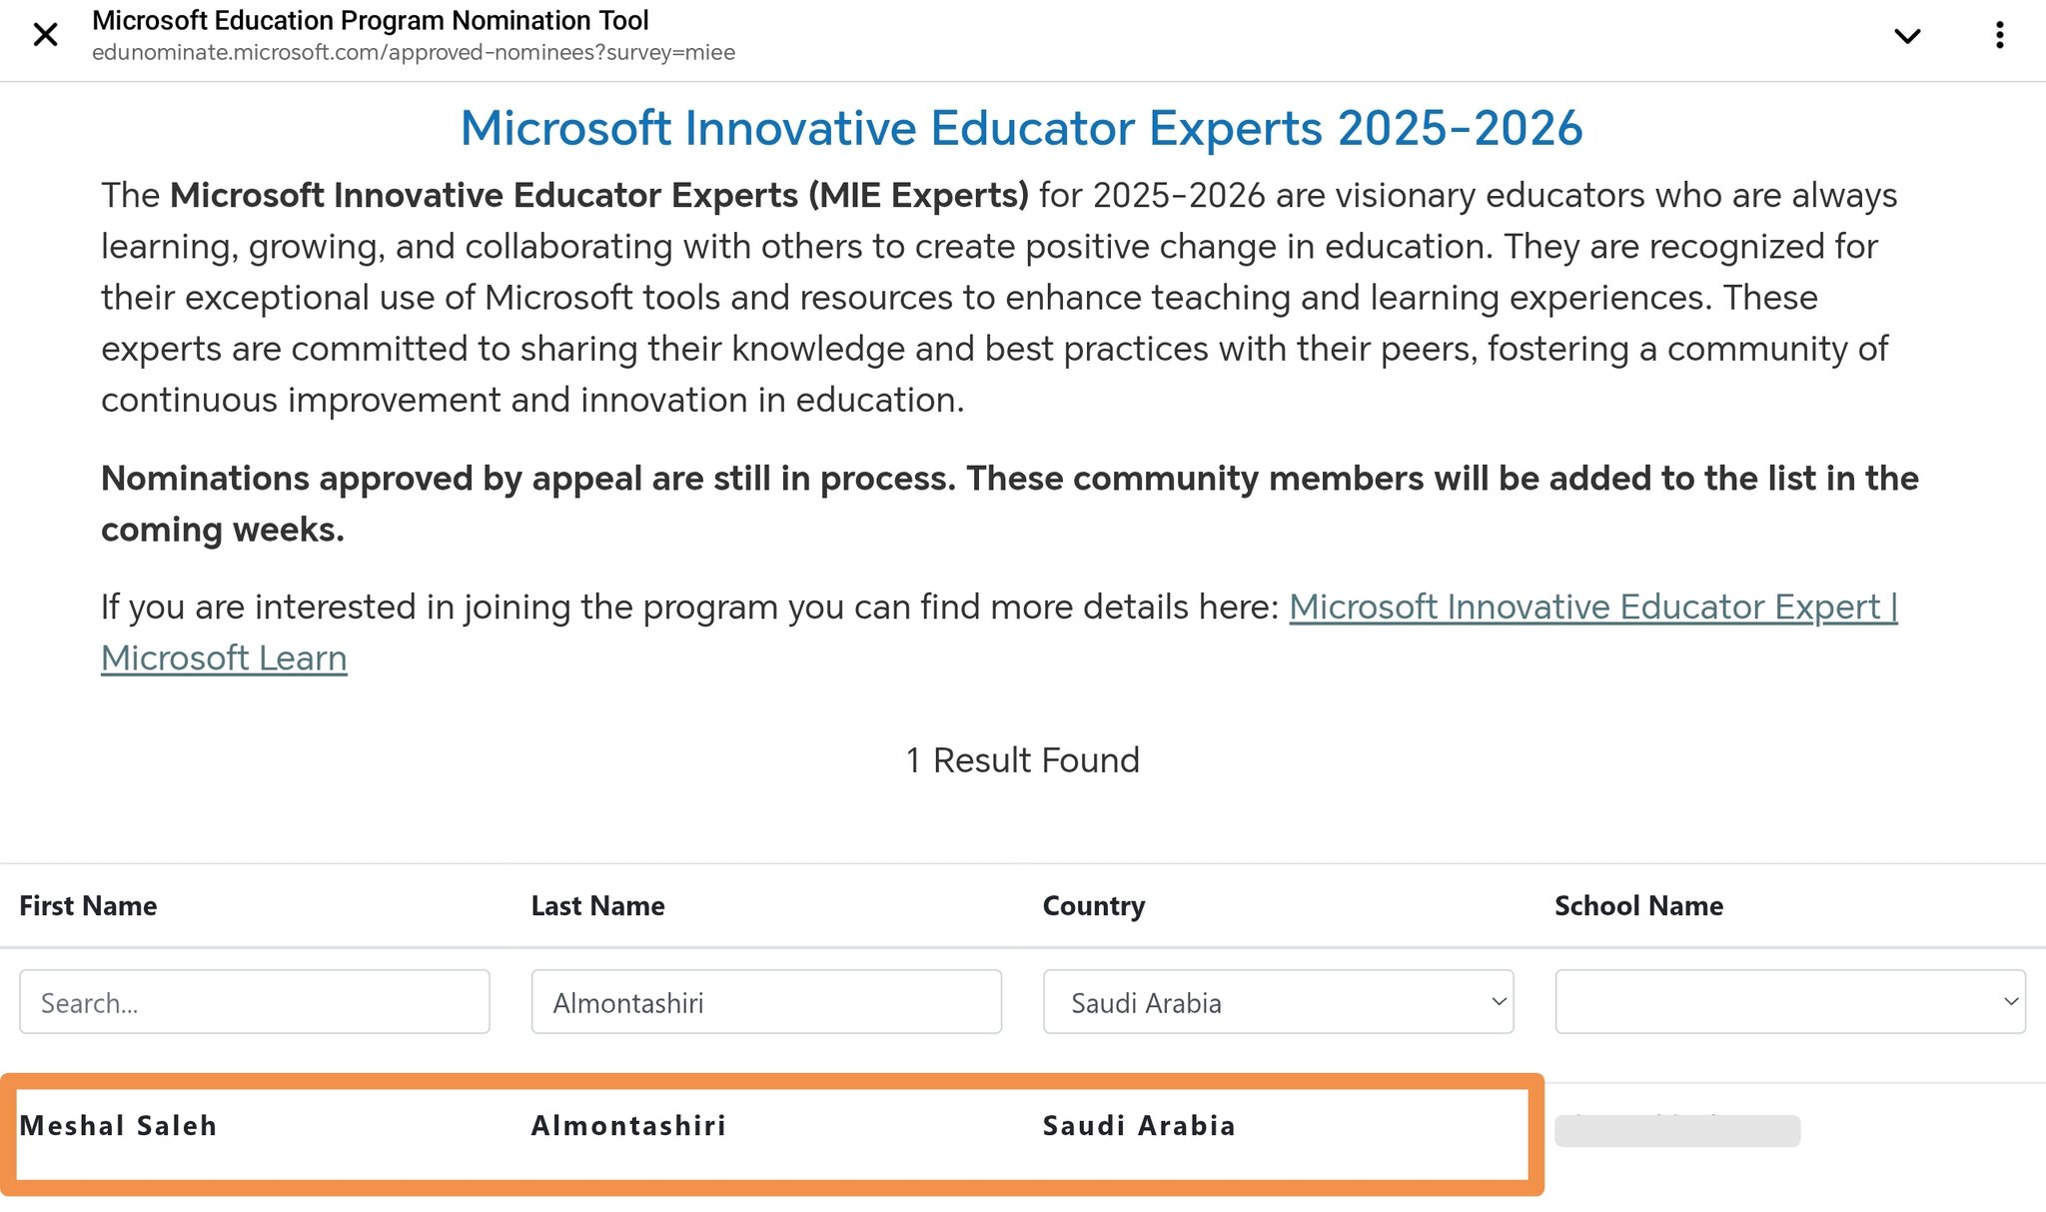Click the First Name column header

click(88, 906)
